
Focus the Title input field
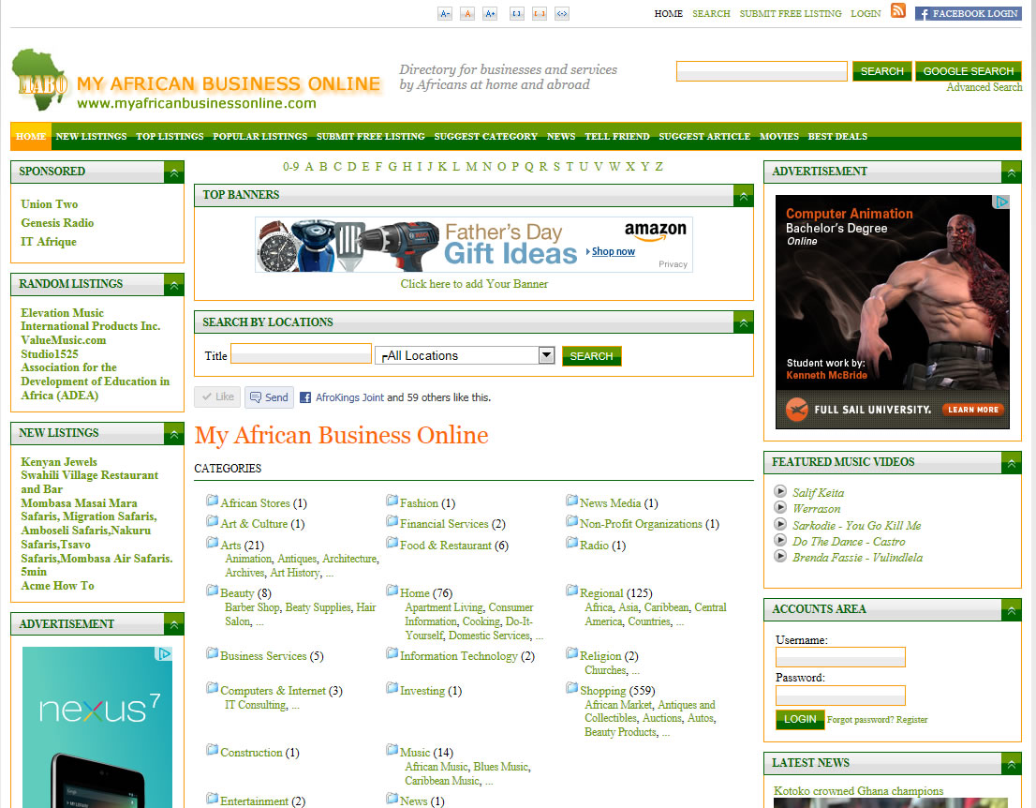click(x=301, y=353)
